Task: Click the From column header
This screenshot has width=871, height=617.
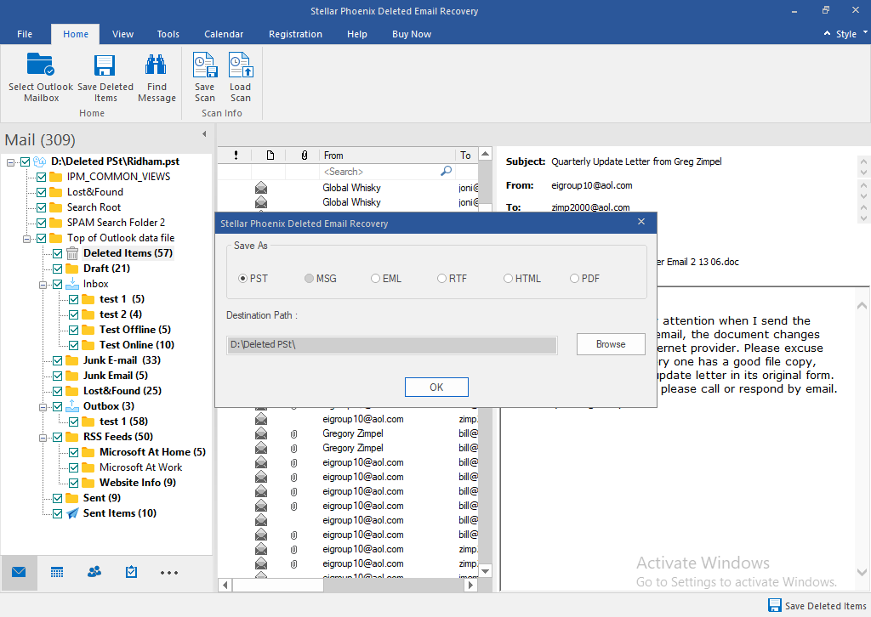Action: [387, 156]
